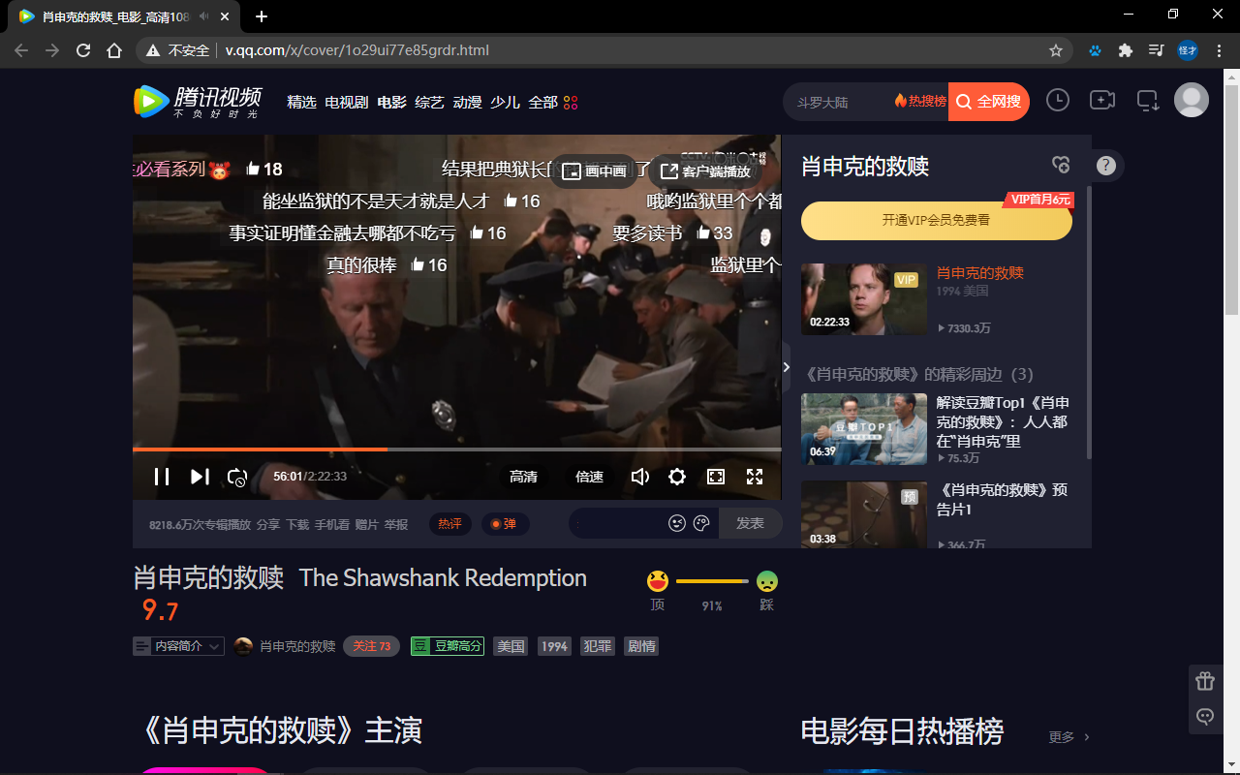Collapse the playlist side panel arrow
This screenshot has height=775, width=1240.
(x=787, y=366)
